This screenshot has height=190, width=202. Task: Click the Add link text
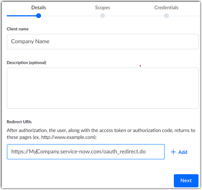pos(183,152)
